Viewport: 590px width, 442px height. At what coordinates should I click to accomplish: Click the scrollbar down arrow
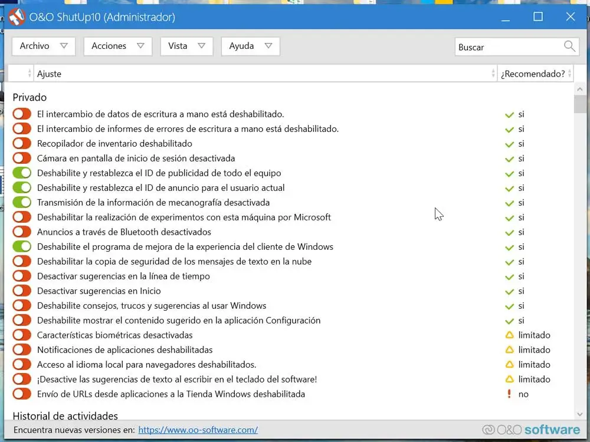(x=579, y=414)
